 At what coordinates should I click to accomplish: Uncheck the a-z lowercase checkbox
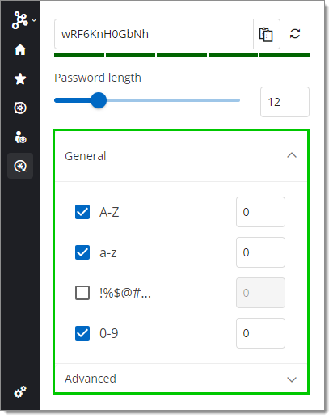coord(82,252)
